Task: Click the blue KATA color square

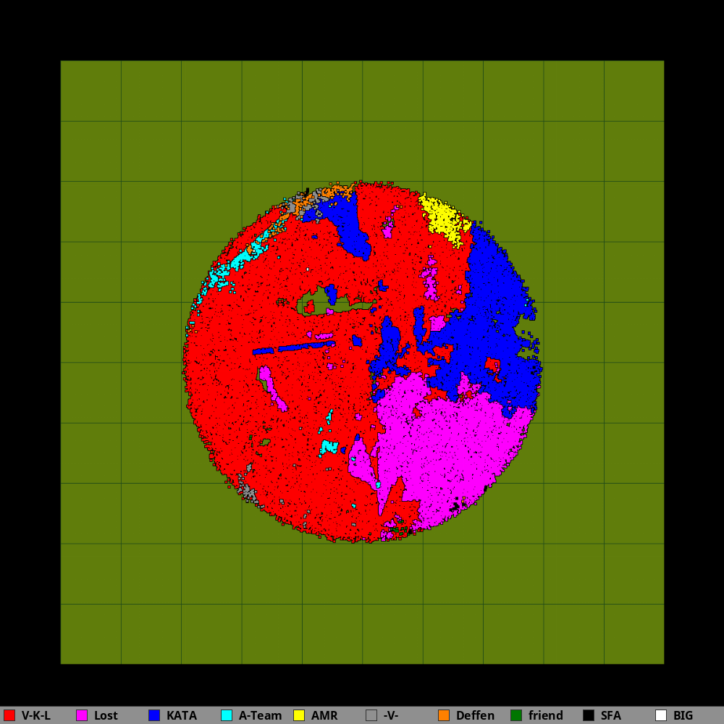Action: click(154, 715)
